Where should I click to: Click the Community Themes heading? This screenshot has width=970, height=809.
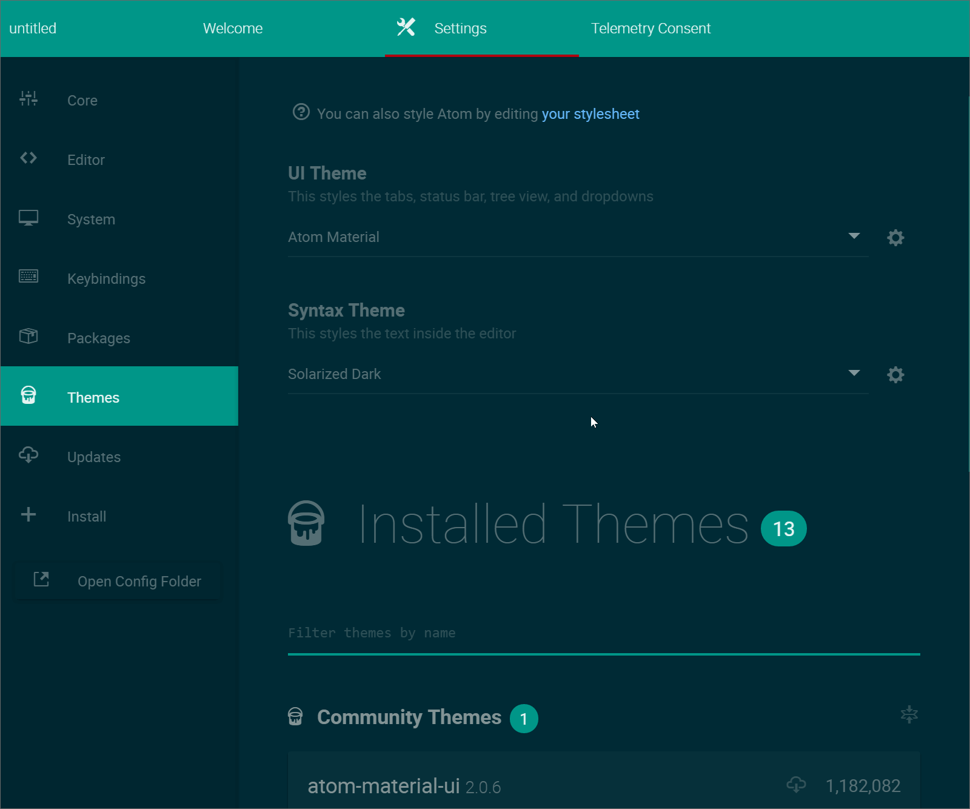pyautogui.click(x=409, y=717)
